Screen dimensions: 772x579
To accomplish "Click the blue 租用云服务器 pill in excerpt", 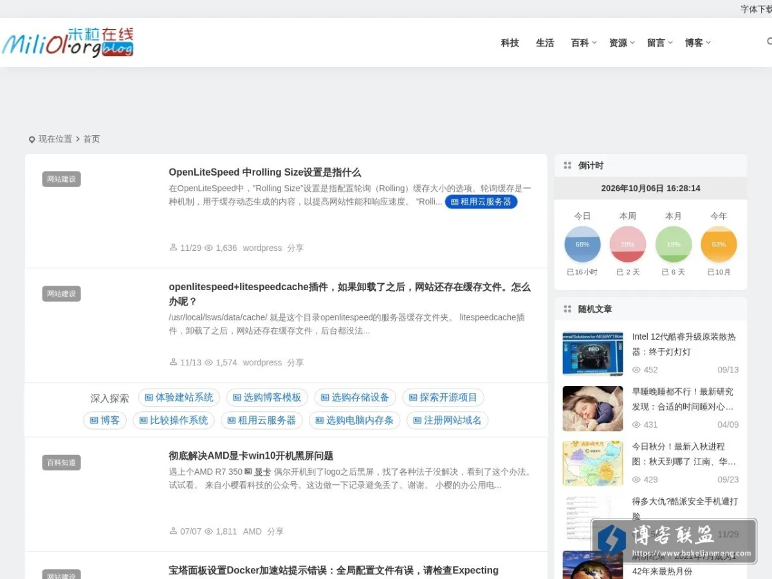I will point(481,201).
